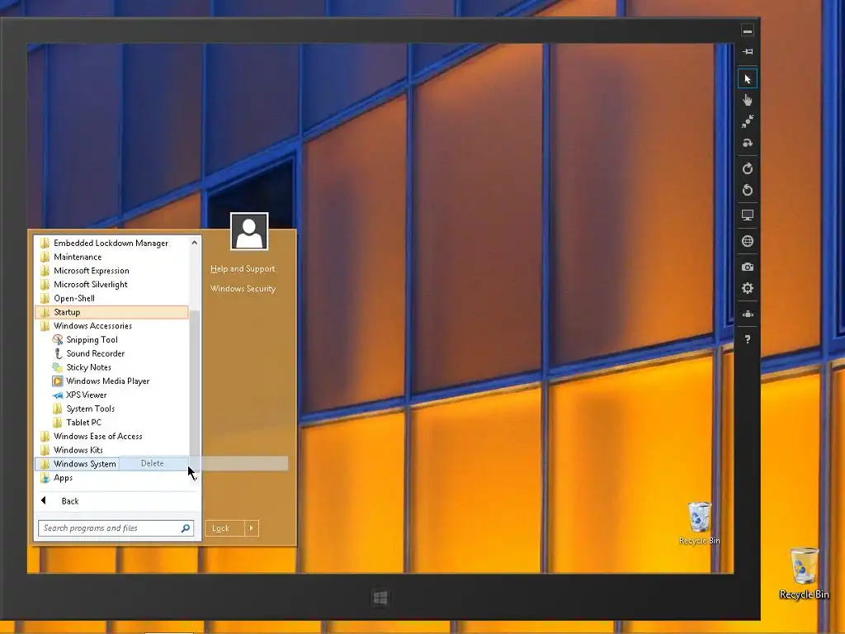Expand the Microsoft Silverlight folder
The image size is (845, 634).
pos(111,285)
